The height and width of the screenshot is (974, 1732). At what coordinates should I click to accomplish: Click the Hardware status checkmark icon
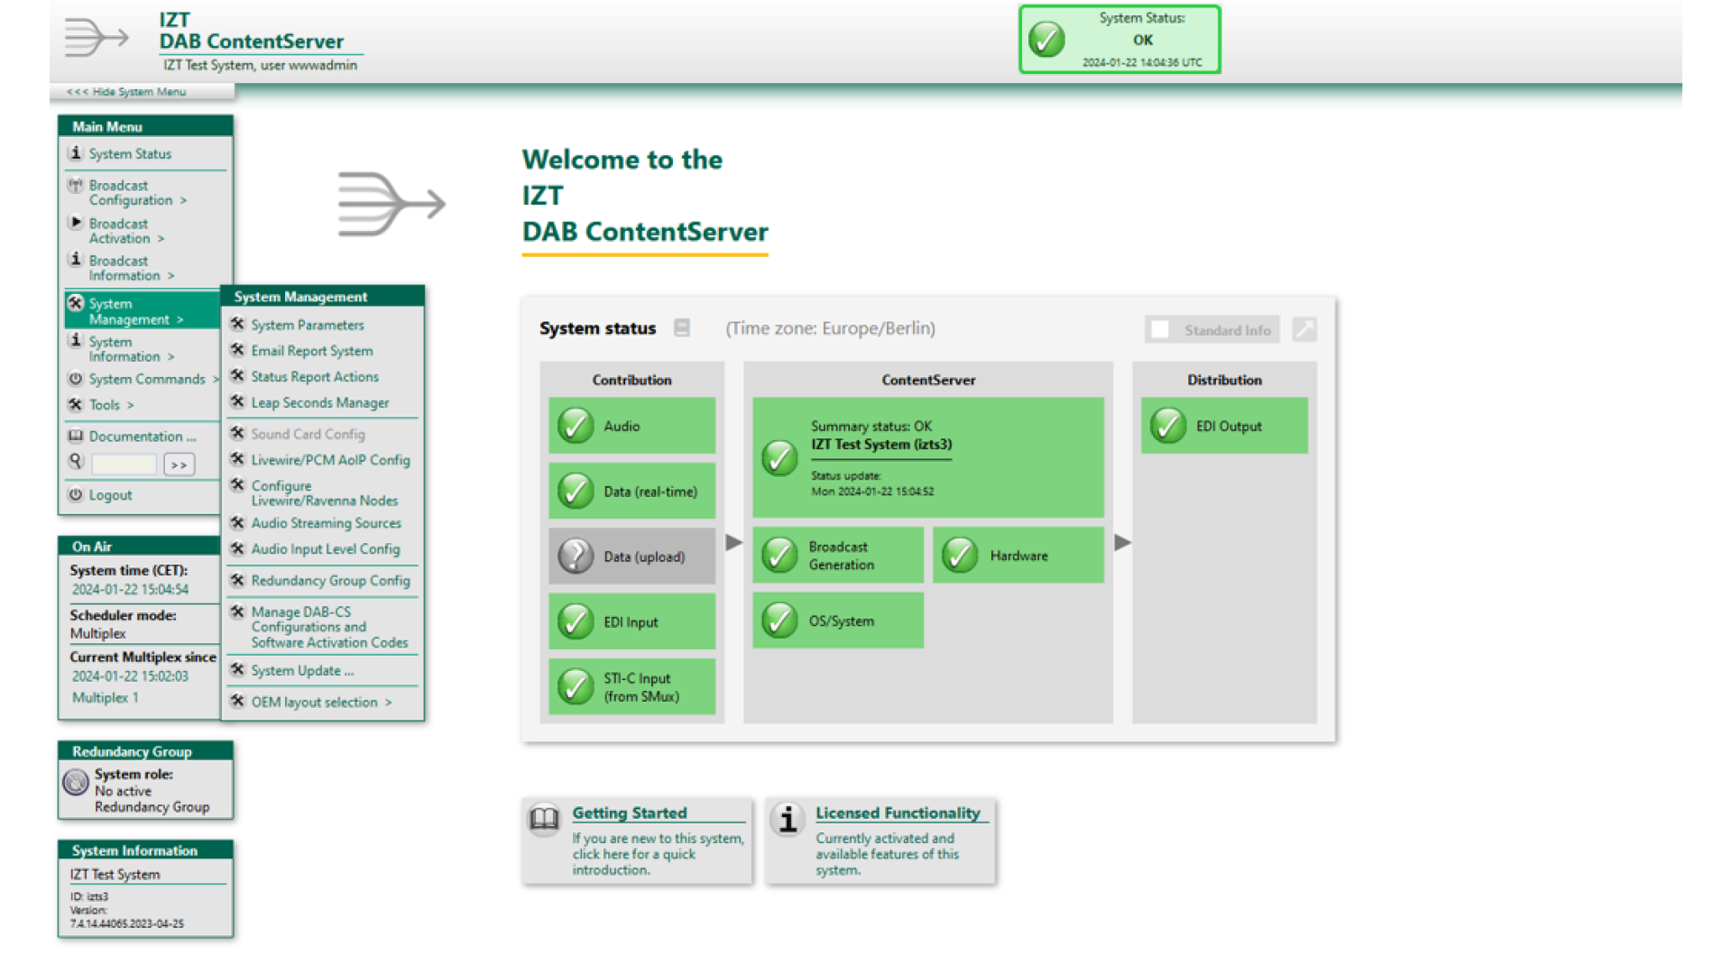(x=960, y=556)
